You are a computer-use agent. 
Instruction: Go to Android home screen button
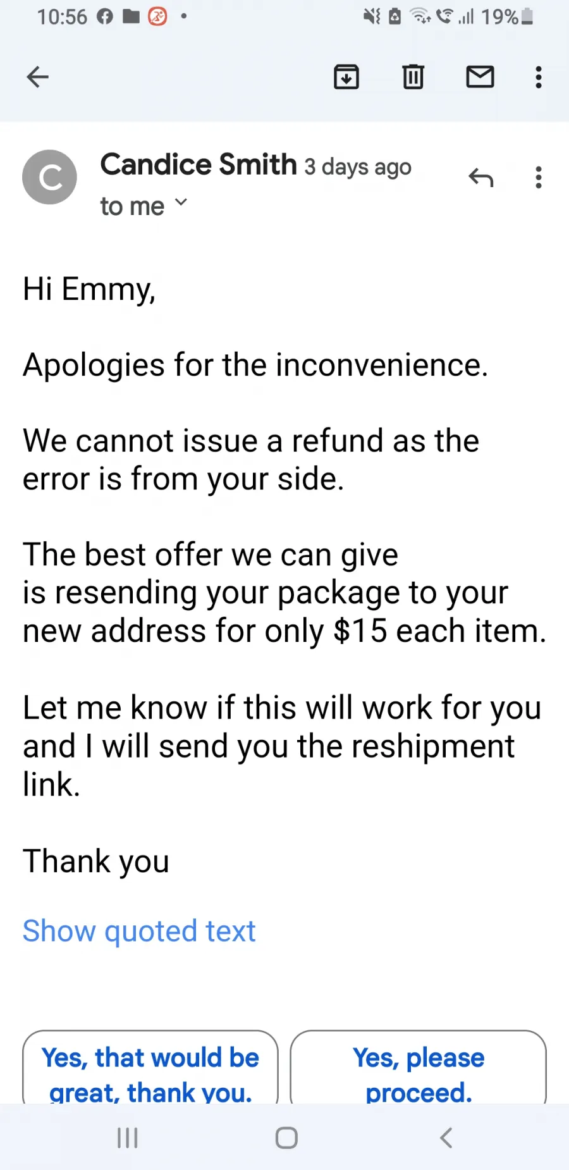point(286,1138)
